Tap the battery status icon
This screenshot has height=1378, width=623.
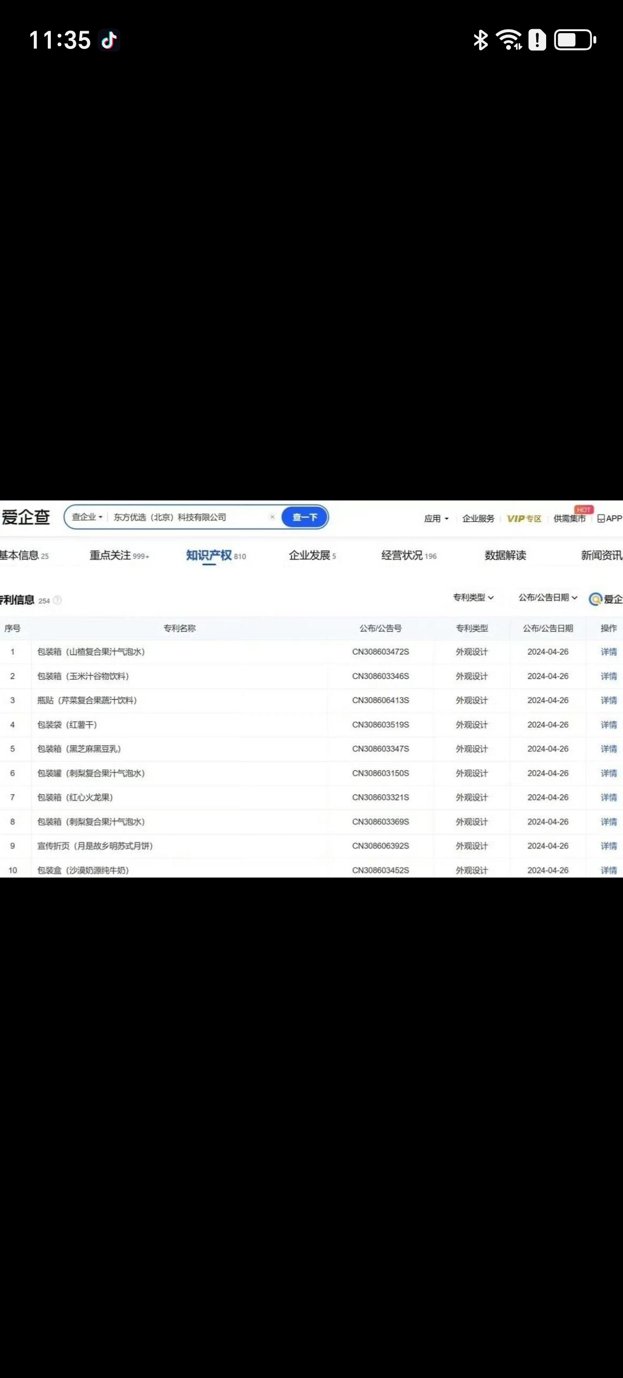[575, 40]
